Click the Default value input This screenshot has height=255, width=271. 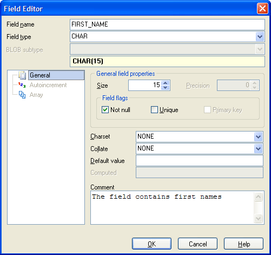(200, 161)
